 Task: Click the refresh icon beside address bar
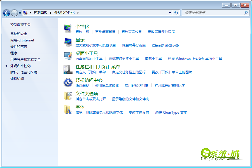coord(176,13)
